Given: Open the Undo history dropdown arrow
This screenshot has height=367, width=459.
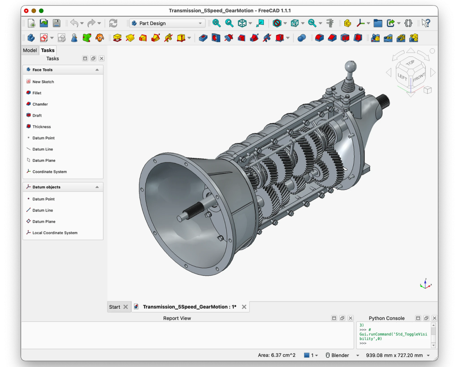Looking at the screenshot, I should pos(82,23).
